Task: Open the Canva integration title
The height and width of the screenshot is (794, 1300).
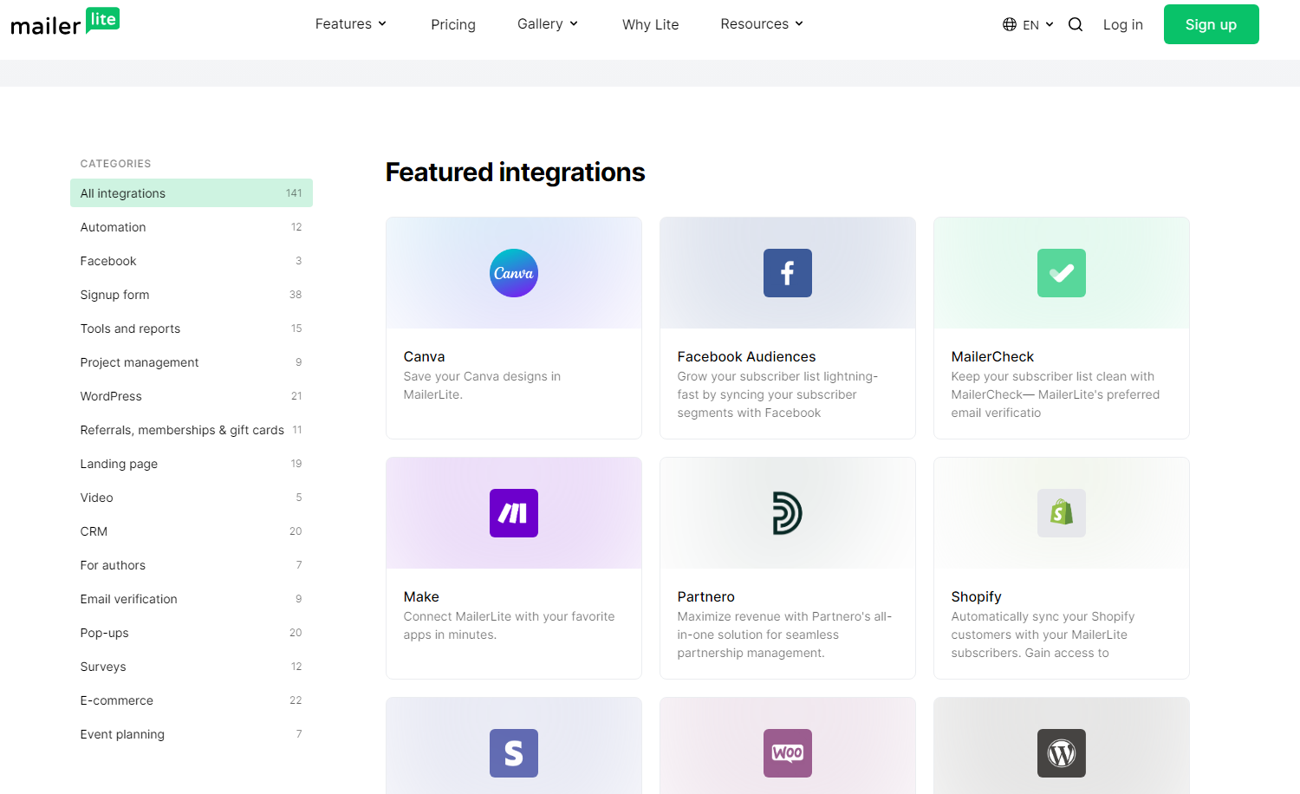Action: pyautogui.click(x=424, y=356)
